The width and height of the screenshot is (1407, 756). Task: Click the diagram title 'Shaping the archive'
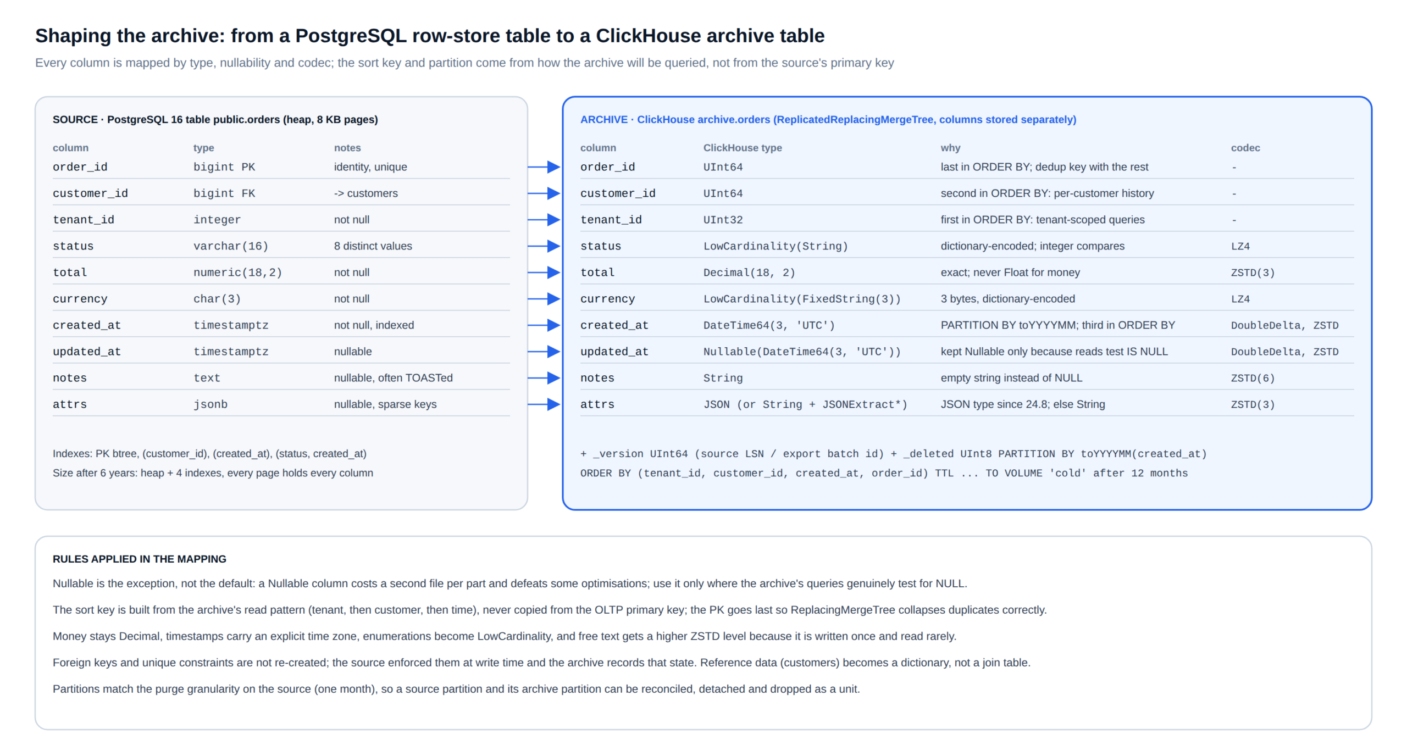(x=429, y=36)
